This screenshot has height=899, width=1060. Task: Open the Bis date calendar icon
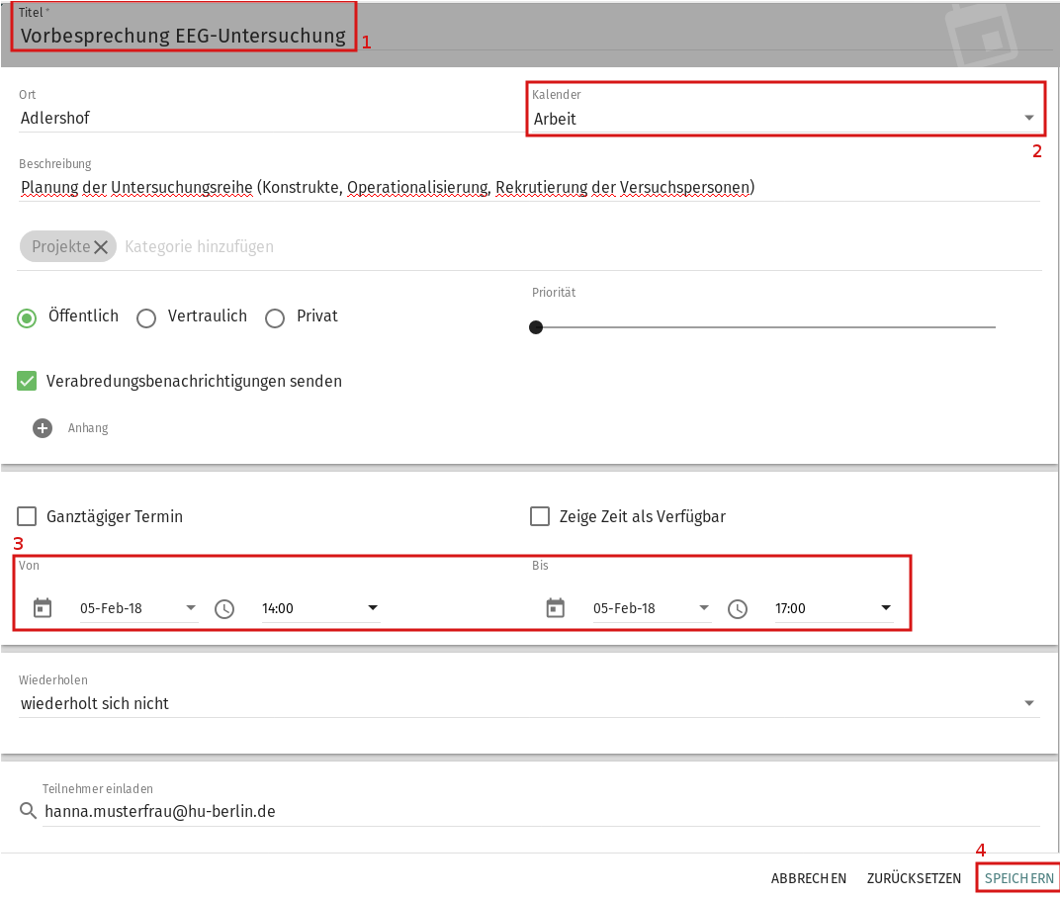pos(556,607)
